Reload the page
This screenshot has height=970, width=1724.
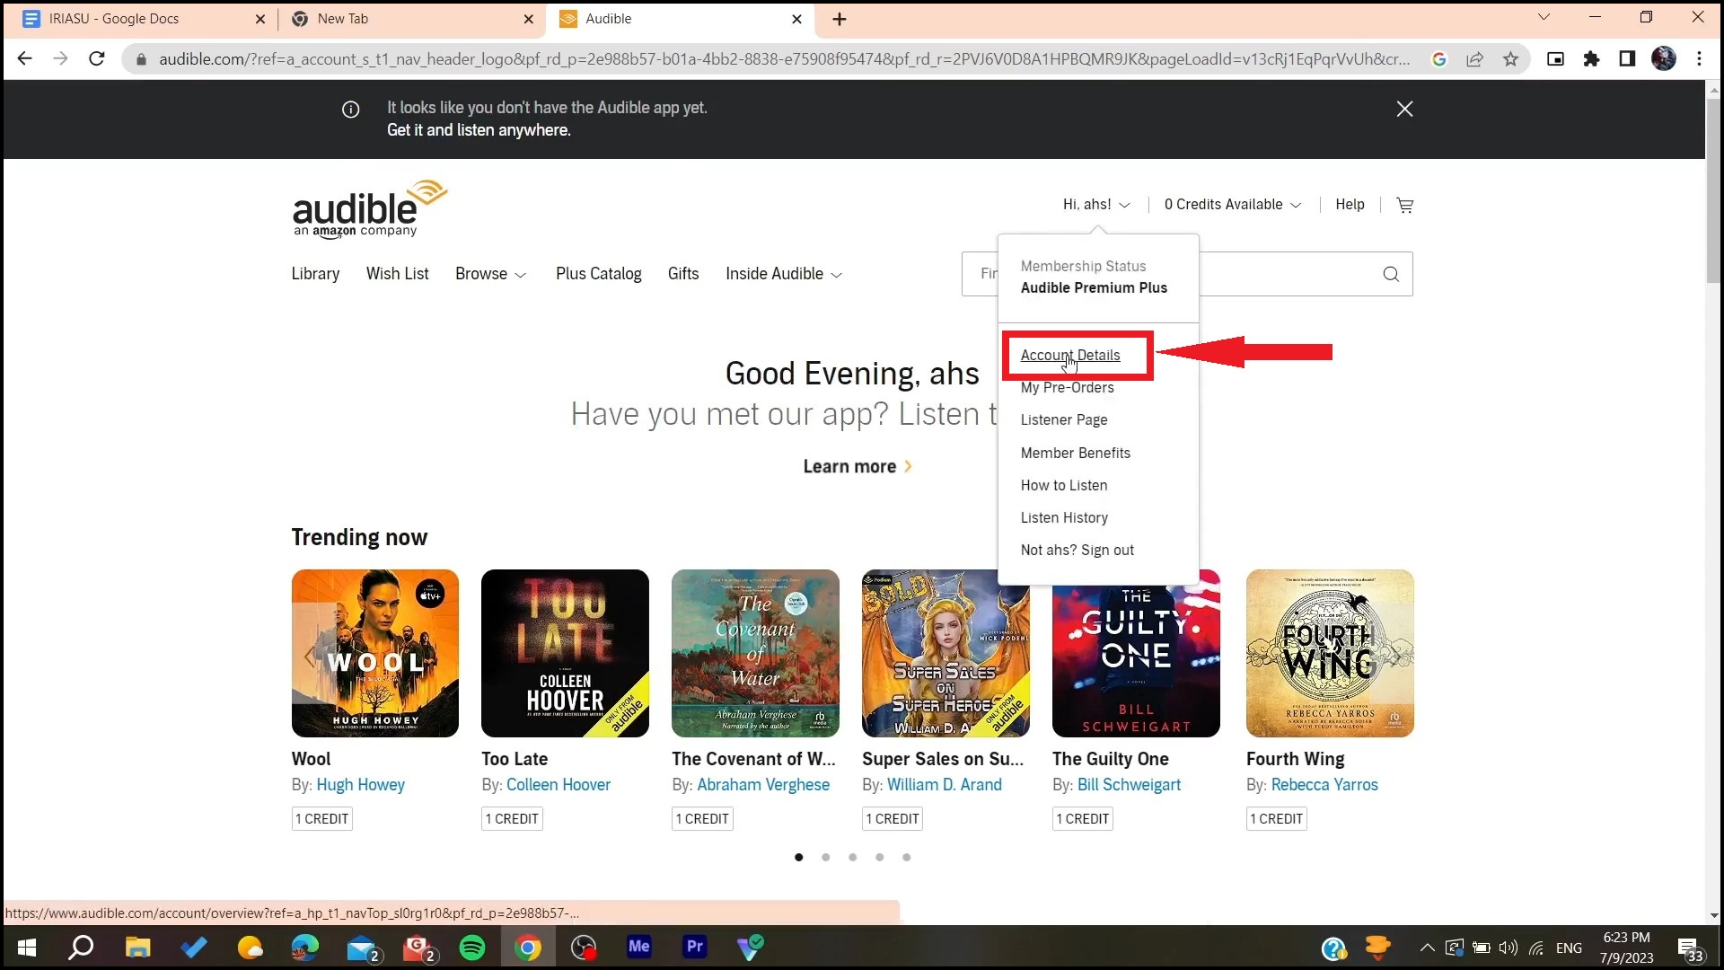[x=97, y=59]
